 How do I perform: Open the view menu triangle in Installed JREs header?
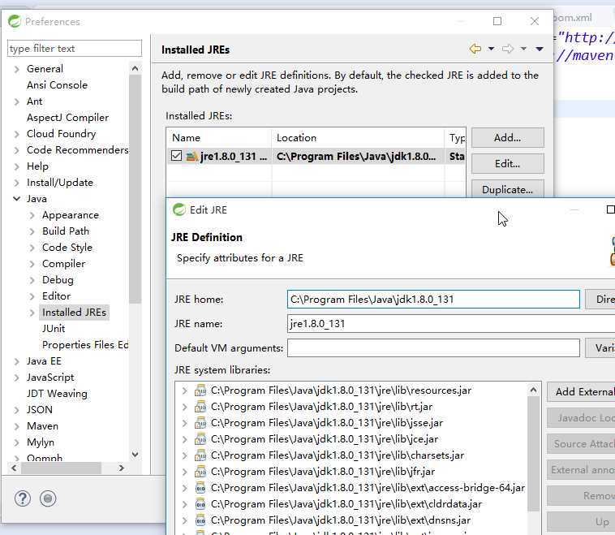point(540,49)
